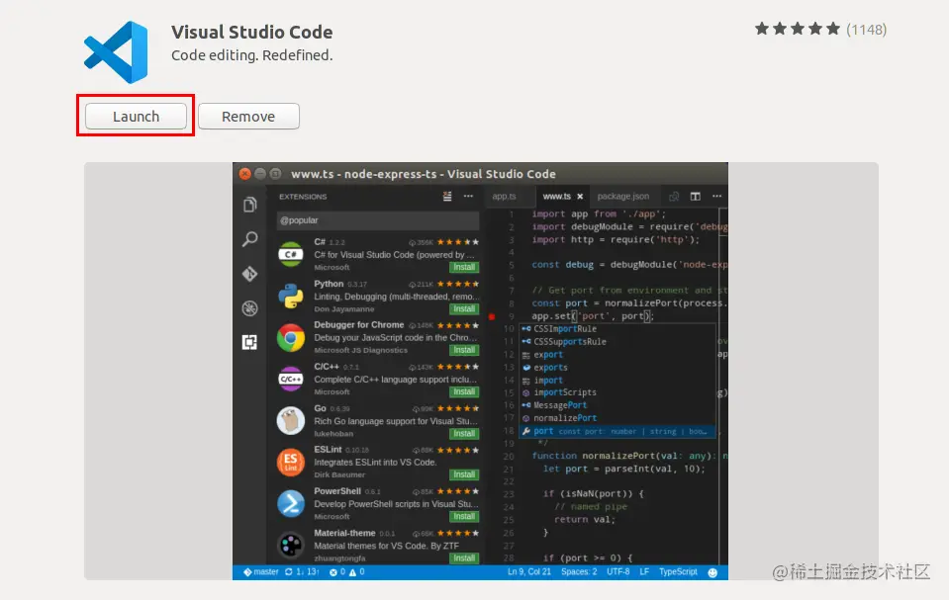This screenshot has width=949, height=600.
Task: Select normalizePort in the suggestion list
Action: point(617,418)
